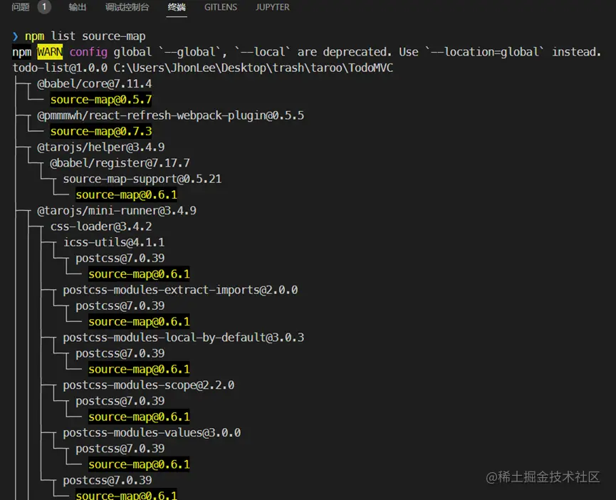616x500 pixels.
Task: Click @babel/core@7.11.4 entry
Action: tap(94, 83)
